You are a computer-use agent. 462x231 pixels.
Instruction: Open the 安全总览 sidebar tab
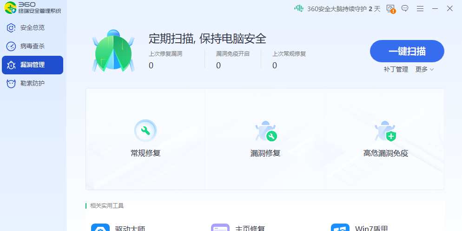[32, 27]
